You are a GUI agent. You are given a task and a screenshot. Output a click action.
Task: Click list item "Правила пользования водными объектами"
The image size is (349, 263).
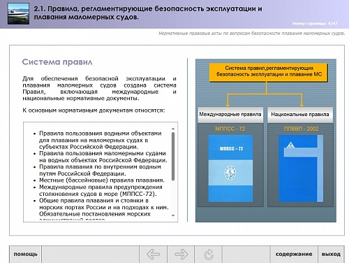point(101,140)
